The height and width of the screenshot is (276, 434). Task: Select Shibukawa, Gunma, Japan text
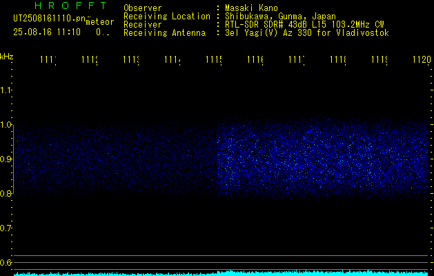(280, 17)
